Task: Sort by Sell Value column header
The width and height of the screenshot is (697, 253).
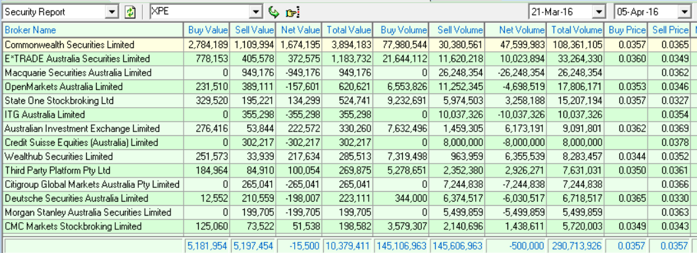Action: [x=253, y=30]
